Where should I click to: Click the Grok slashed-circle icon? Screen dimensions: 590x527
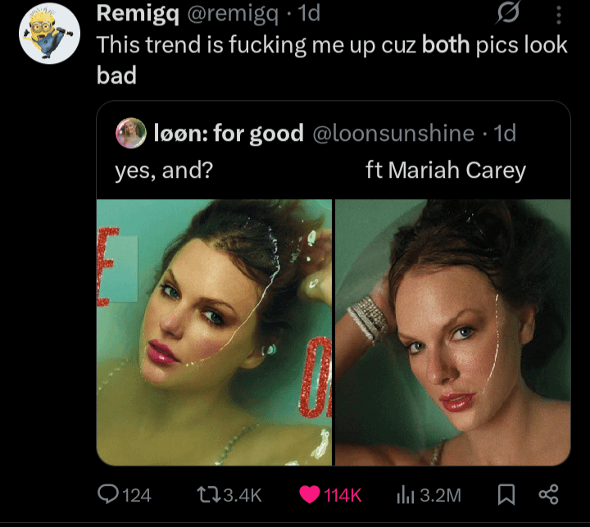(510, 14)
